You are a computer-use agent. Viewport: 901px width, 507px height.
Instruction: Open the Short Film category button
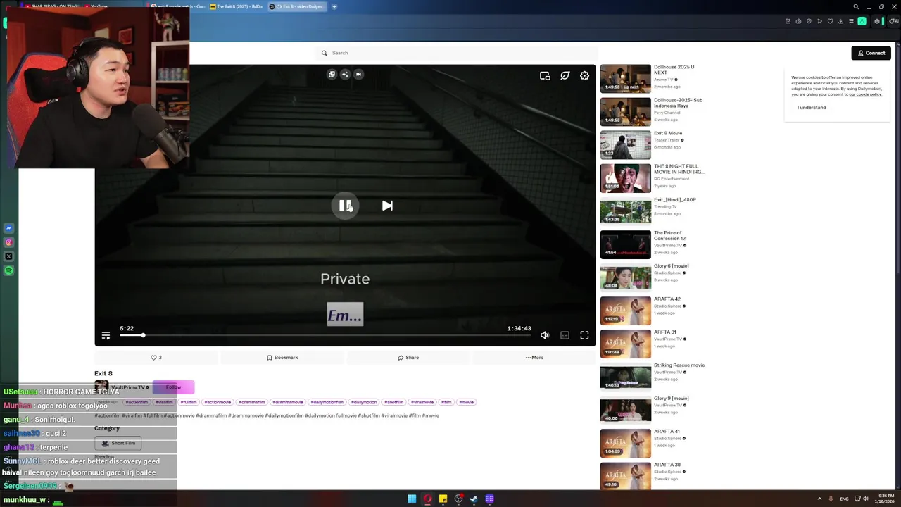click(x=118, y=443)
